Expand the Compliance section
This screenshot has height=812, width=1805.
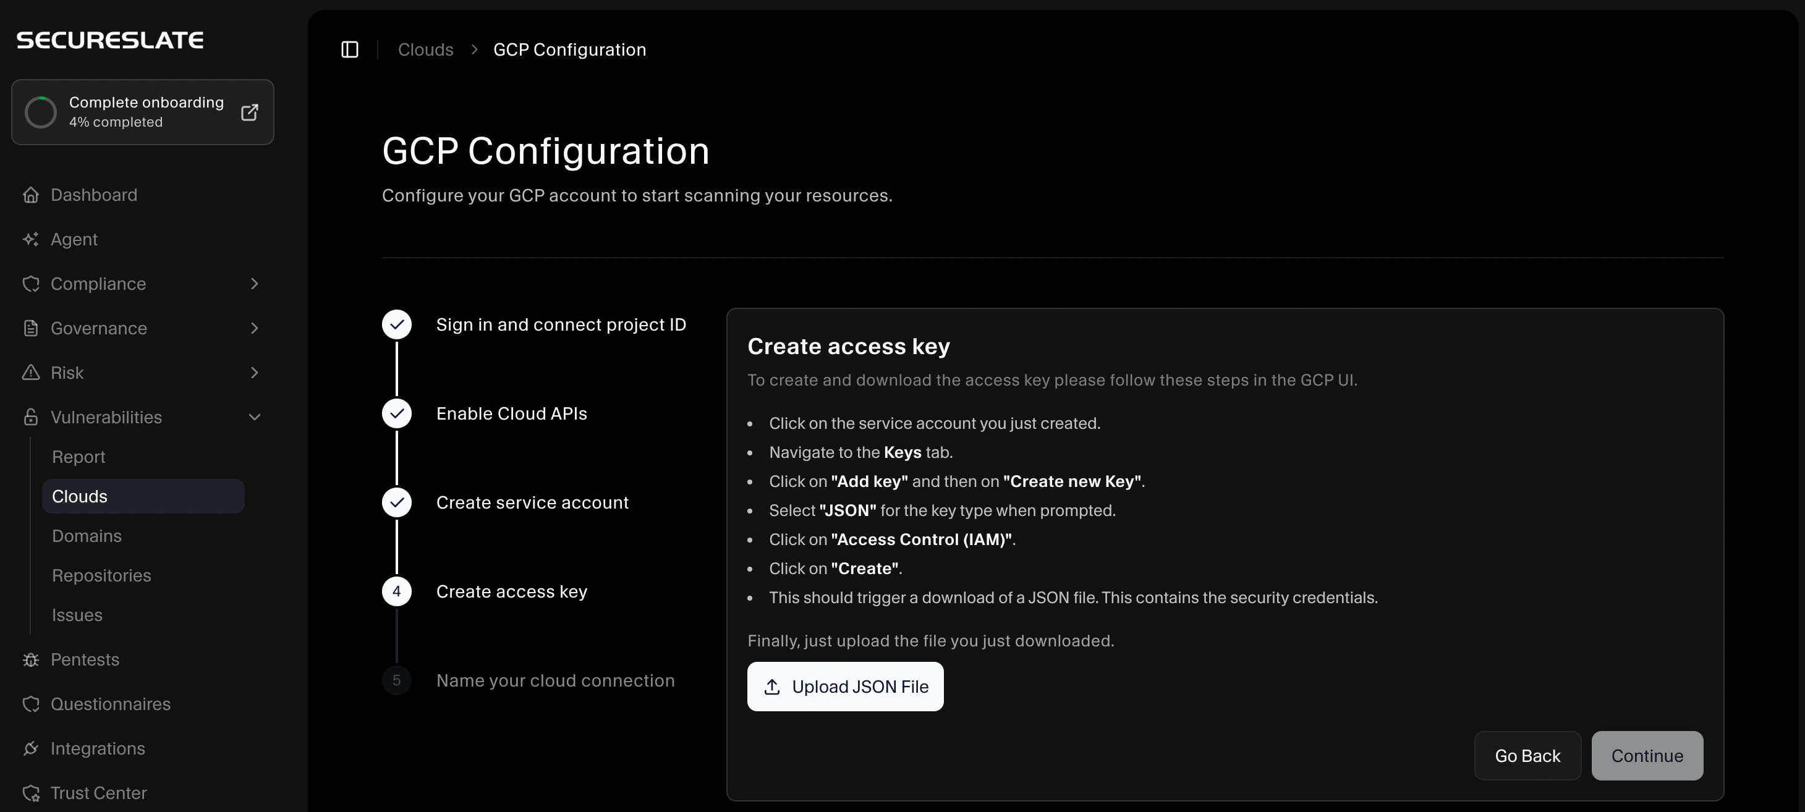pyautogui.click(x=254, y=284)
